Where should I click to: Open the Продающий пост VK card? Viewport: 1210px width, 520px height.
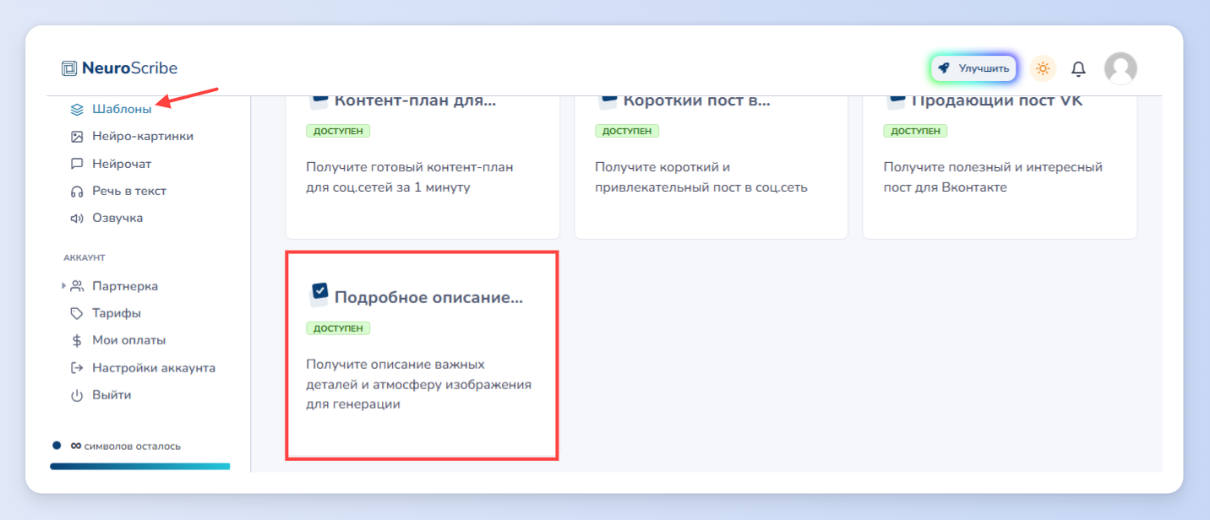[1000, 167]
